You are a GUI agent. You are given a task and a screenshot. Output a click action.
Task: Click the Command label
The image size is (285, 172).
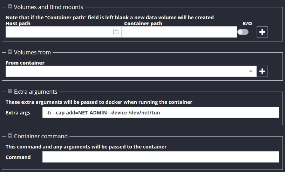pos(18,157)
